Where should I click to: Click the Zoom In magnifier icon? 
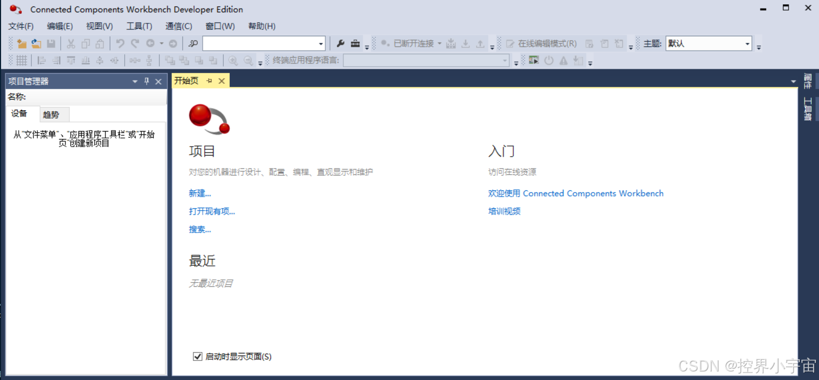[x=233, y=60]
